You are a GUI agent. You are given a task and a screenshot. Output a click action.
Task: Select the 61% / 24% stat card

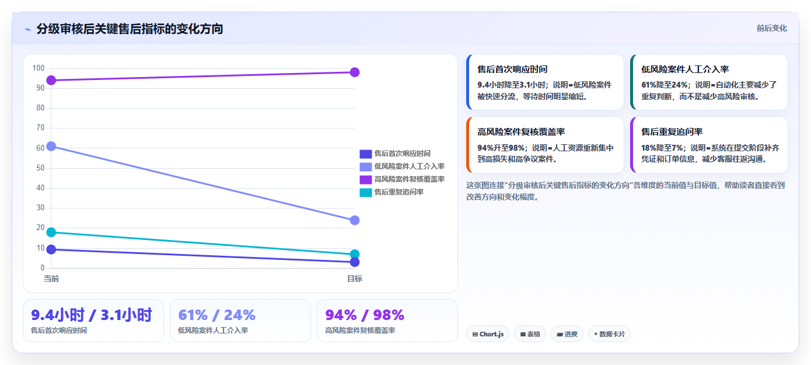(x=240, y=321)
